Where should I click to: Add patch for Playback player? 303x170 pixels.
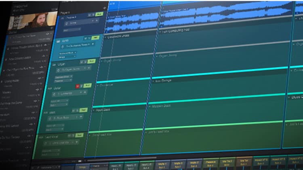pyautogui.click(x=97, y=21)
